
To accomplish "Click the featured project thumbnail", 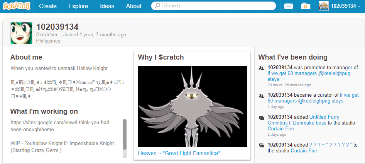I will pyautogui.click(x=193, y=106).
